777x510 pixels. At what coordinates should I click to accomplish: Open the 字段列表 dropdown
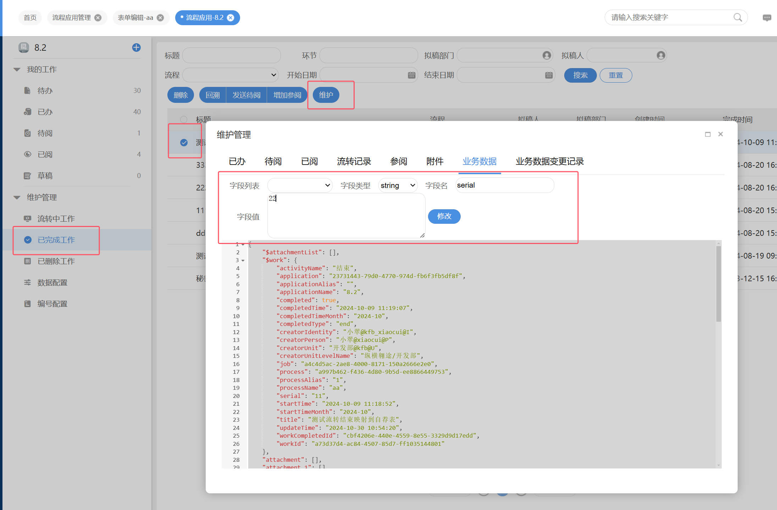300,185
